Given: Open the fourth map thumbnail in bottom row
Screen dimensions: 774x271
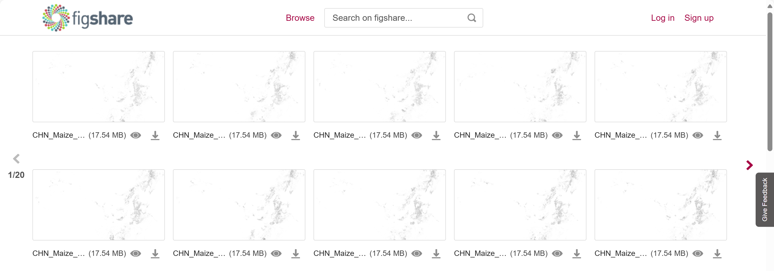Looking at the screenshot, I should (x=520, y=205).
